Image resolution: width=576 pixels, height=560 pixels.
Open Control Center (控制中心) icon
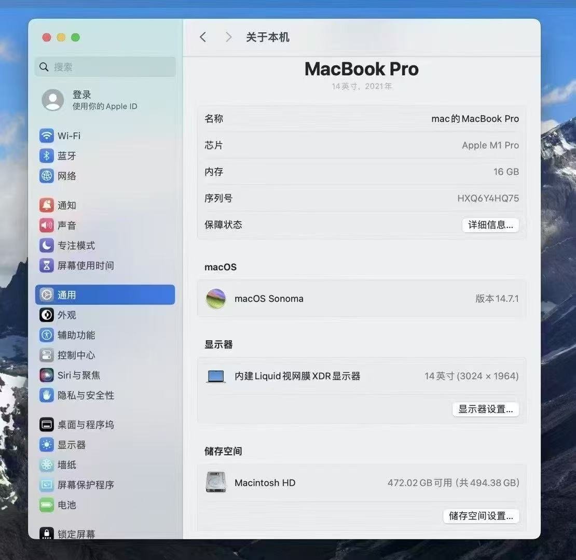tap(46, 355)
